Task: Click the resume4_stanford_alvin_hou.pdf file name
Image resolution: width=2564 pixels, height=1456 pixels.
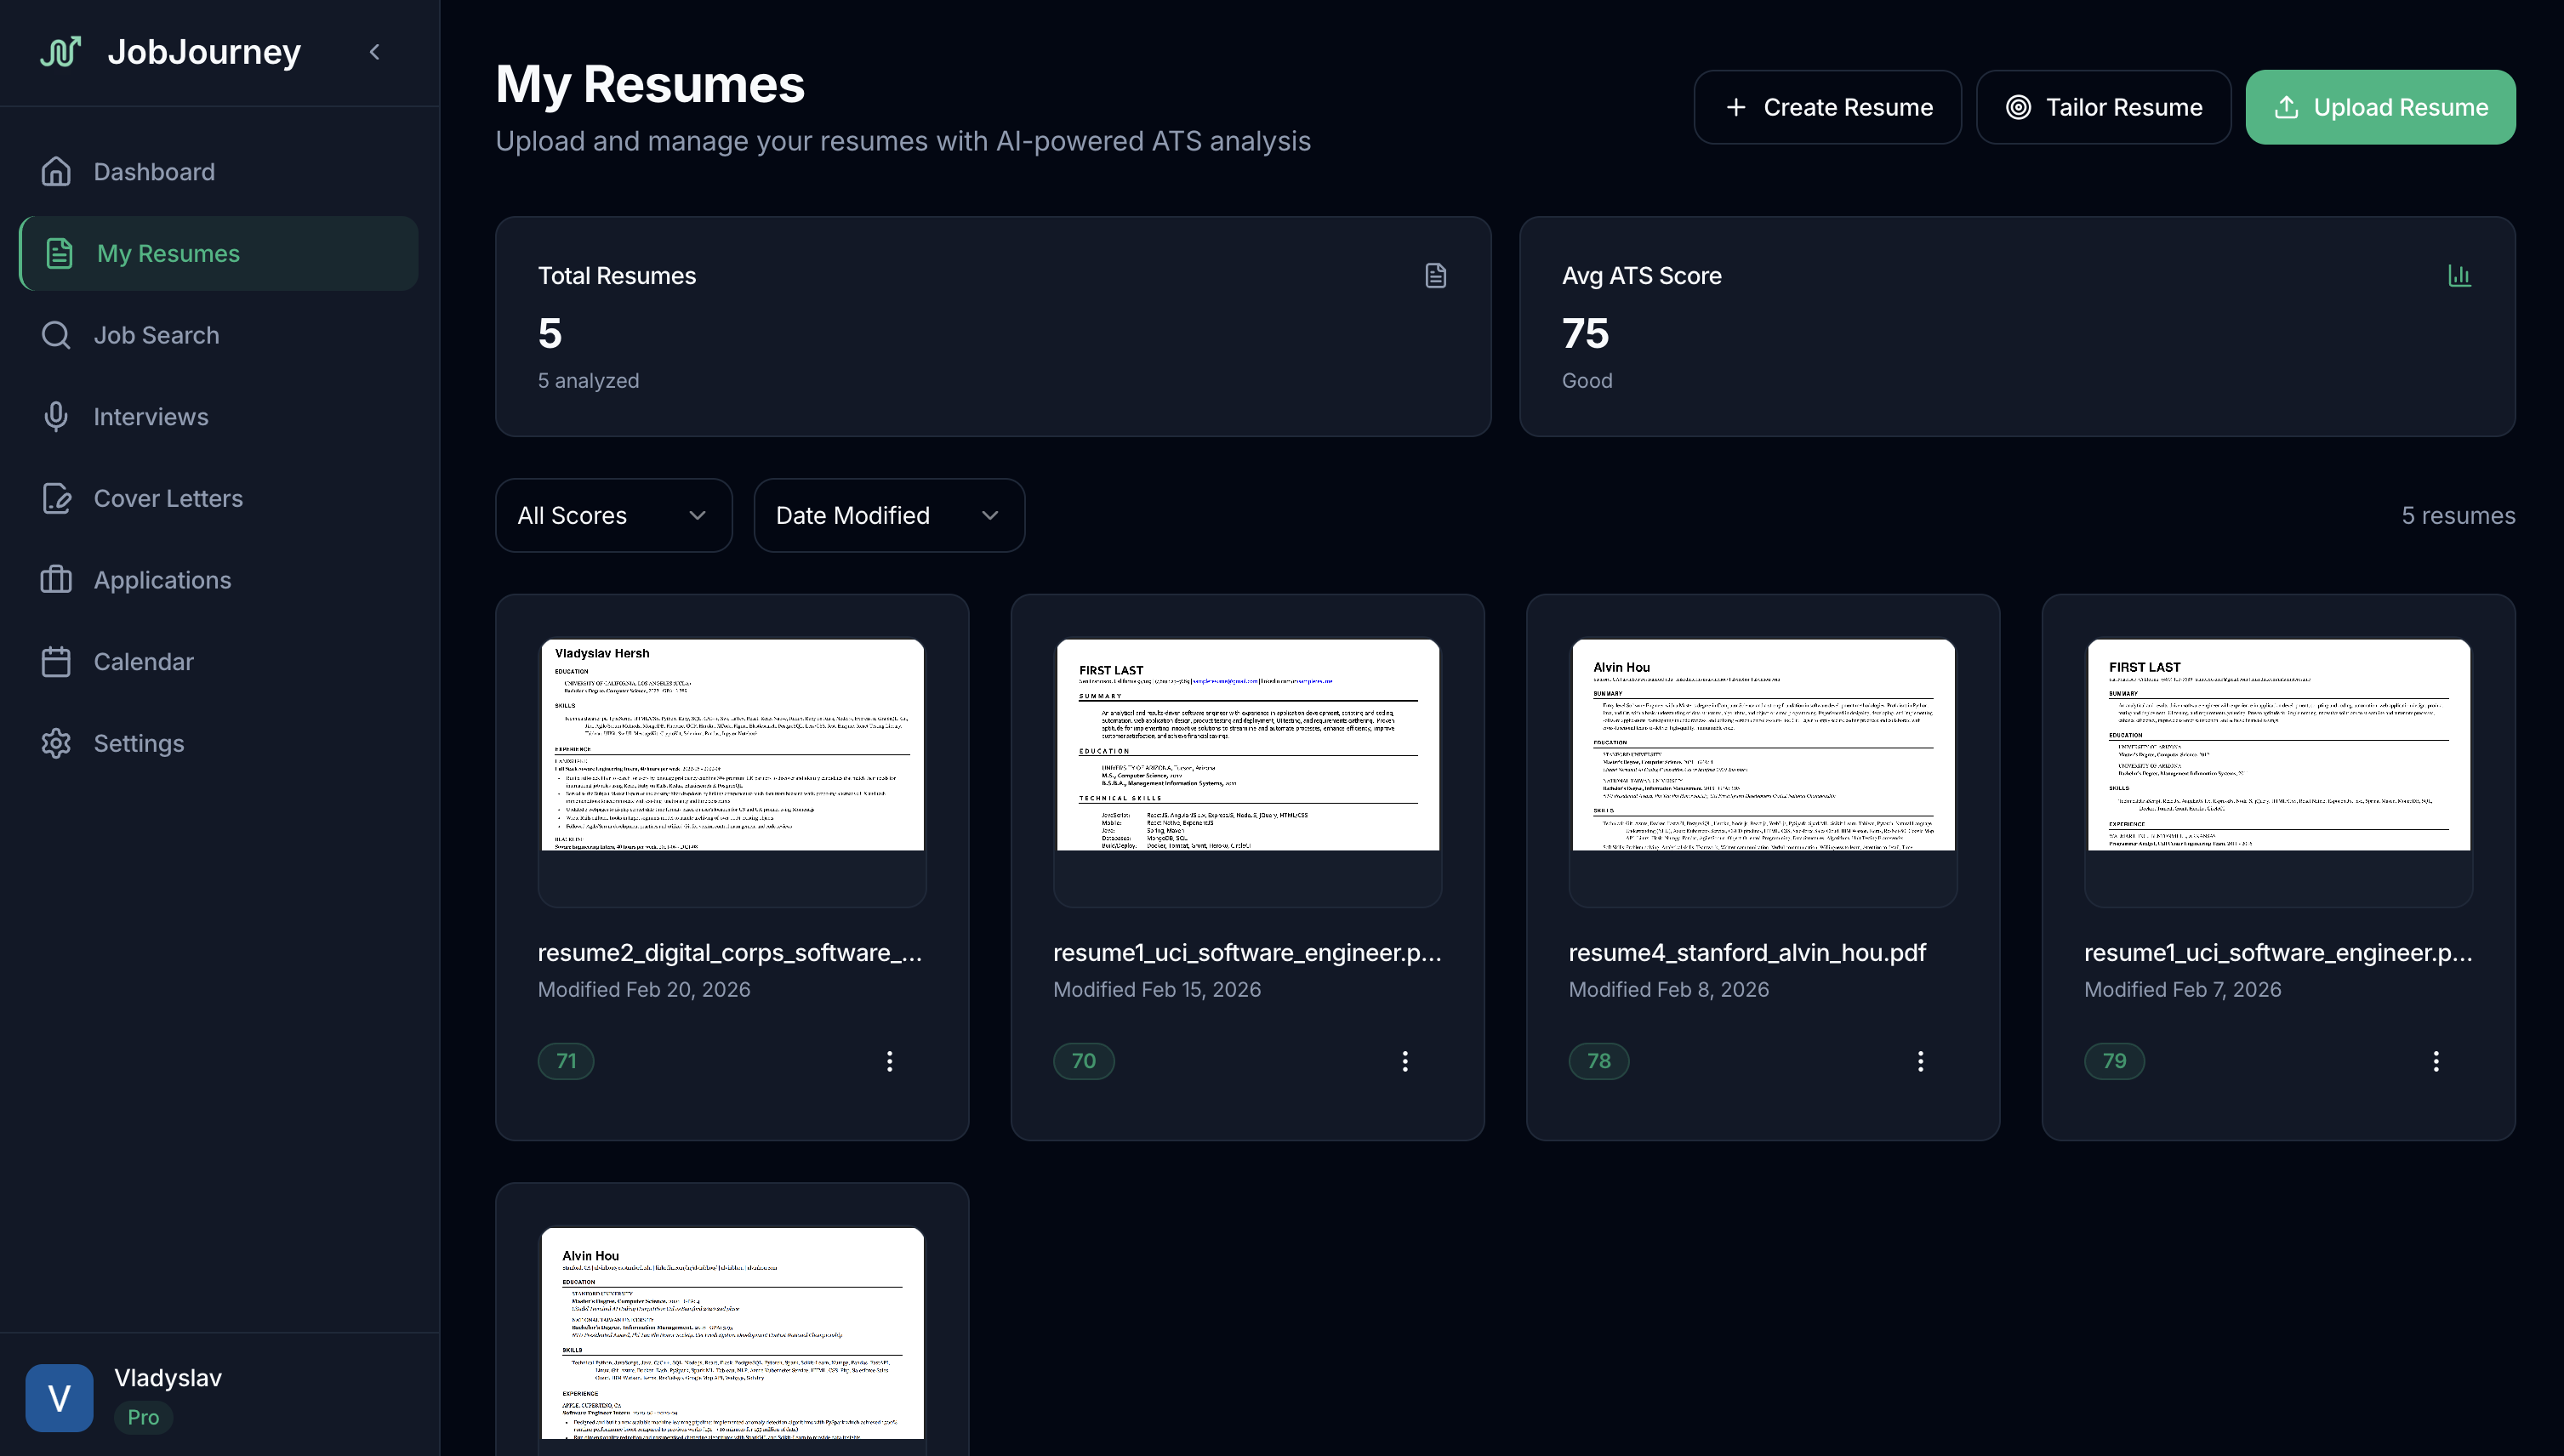Action: [x=1747, y=952]
